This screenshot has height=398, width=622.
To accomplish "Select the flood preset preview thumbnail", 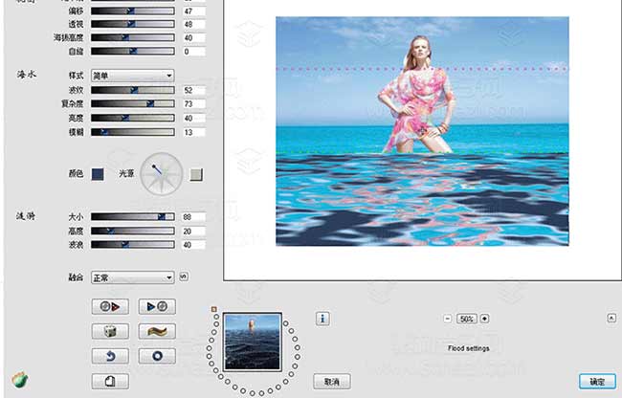I will point(253,342).
